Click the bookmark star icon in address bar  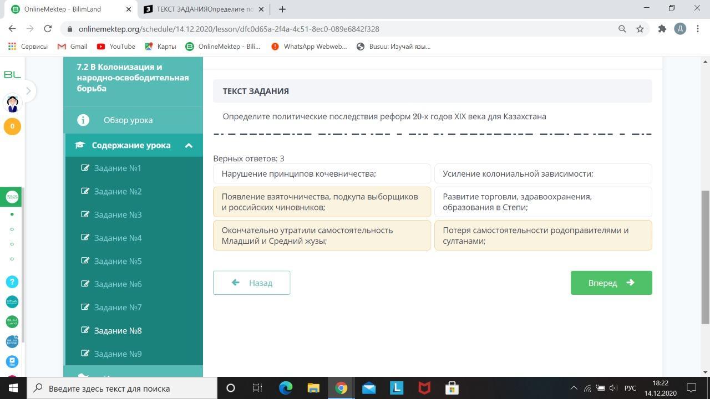click(x=640, y=29)
